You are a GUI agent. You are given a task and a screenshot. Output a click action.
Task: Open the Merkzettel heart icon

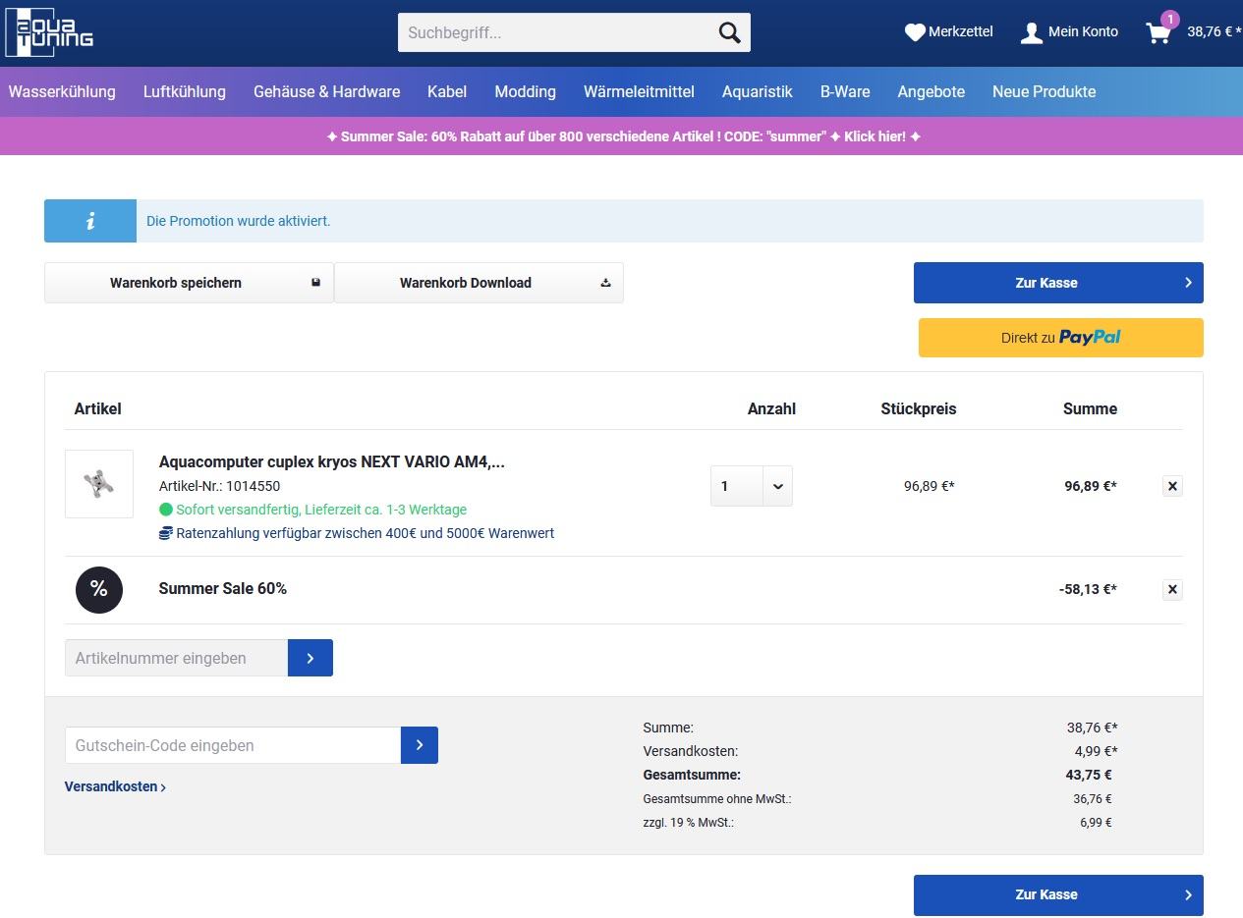tap(915, 32)
